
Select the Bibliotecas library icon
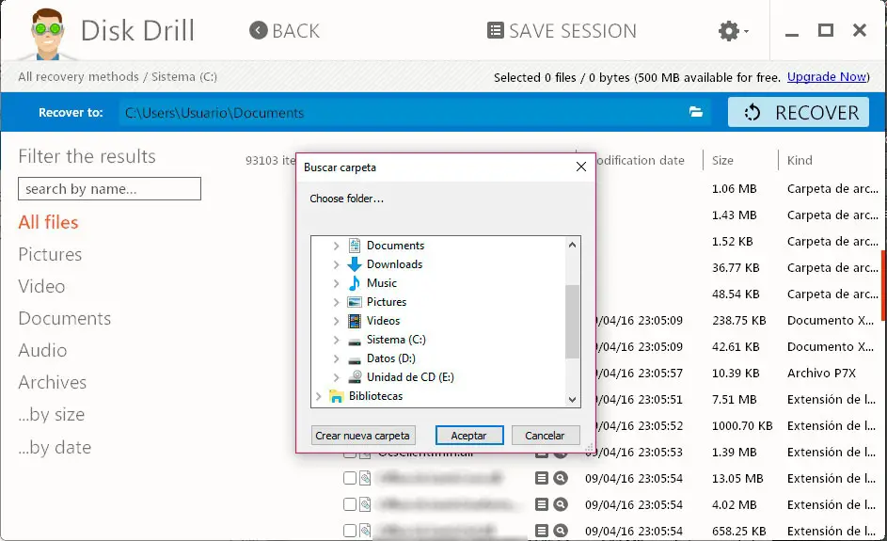(x=336, y=396)
